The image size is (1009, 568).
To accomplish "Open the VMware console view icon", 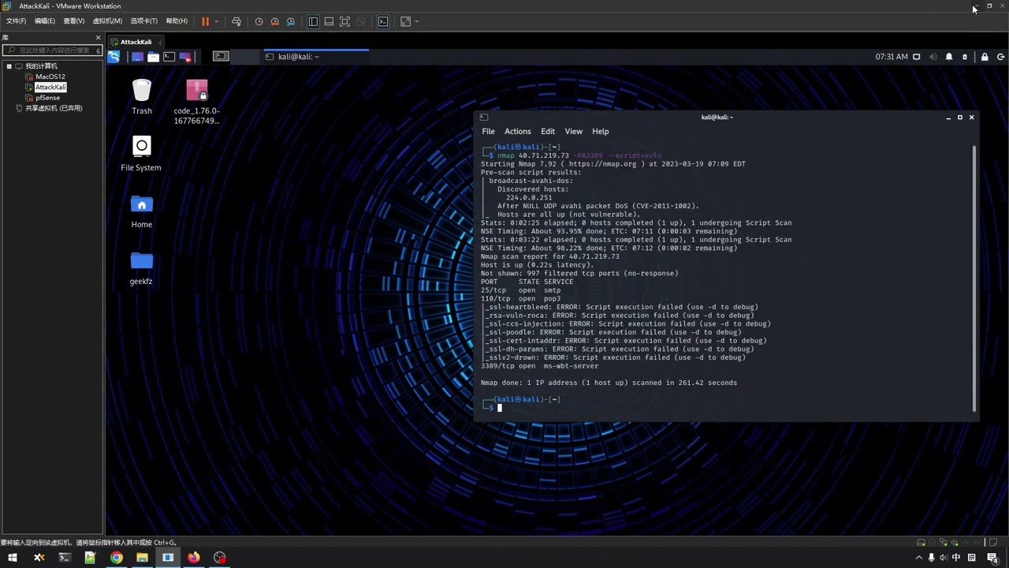I will pyautogui.click(x=383, y=21).
